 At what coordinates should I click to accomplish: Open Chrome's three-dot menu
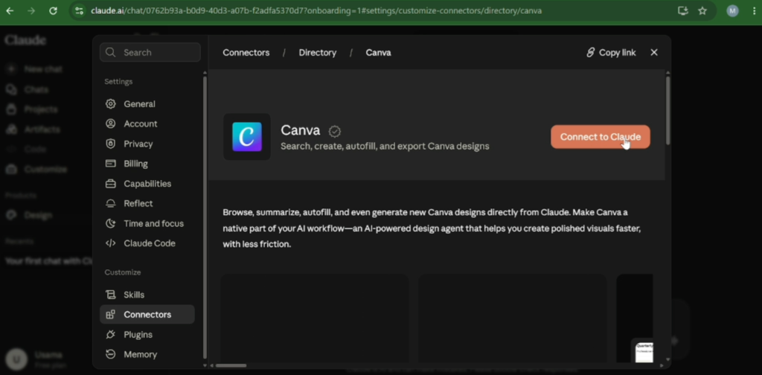[754, 10]
